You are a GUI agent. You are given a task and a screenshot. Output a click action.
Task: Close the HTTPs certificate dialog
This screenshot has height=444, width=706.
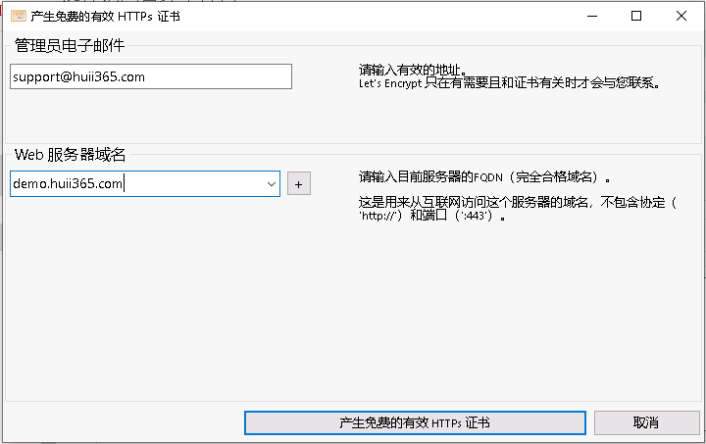(681, 16)
